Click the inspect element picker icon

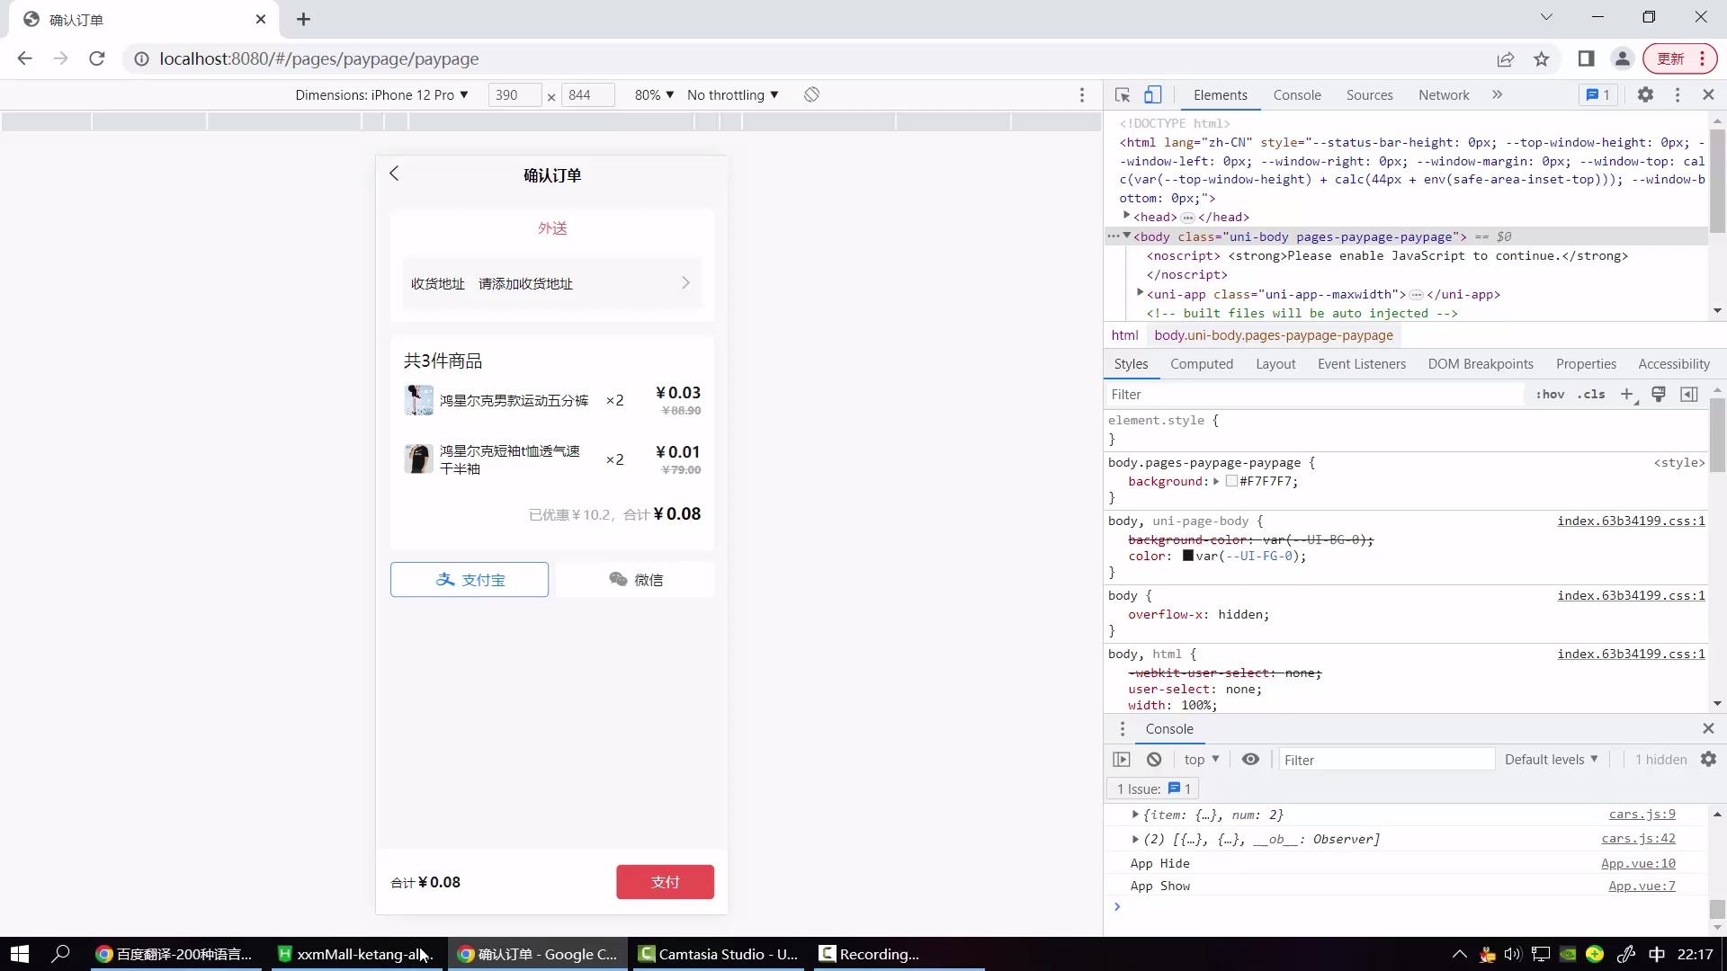click(x=1122, y=95)
